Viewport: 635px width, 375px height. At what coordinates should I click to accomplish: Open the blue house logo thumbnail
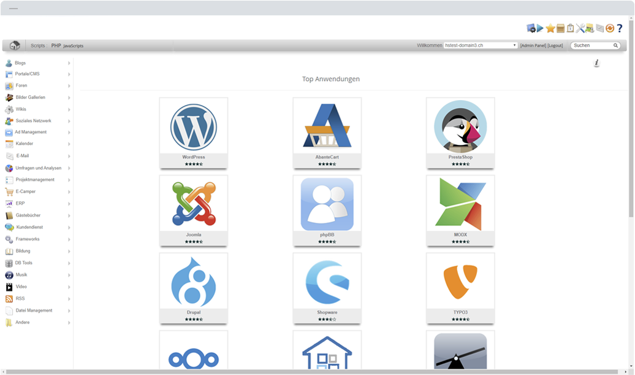(x=327, y=352)
